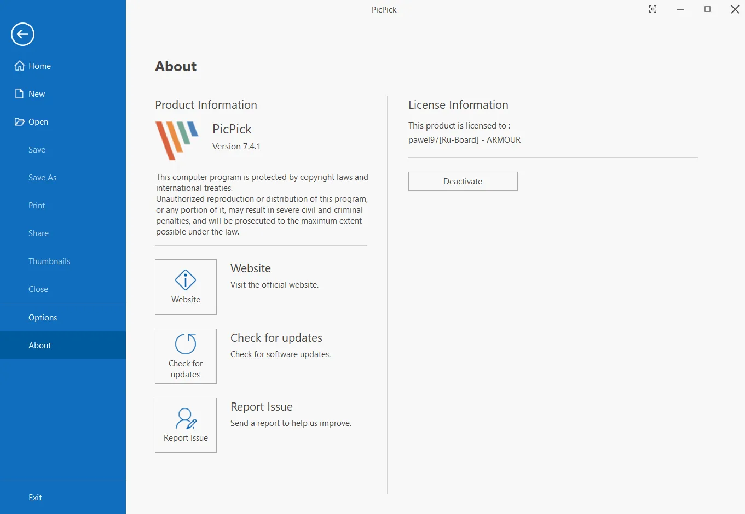This screenshot has width=745, height=514.
Task: Click the 'pawel97[Ru-Board] - ARMOUR' licensee text
Action: pyautogui.click(x=465, y=139)
